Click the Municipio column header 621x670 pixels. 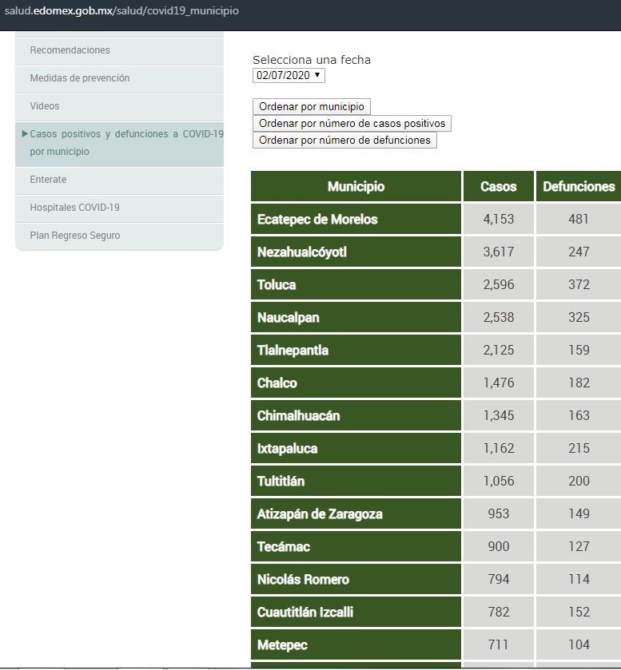[356, 186]
